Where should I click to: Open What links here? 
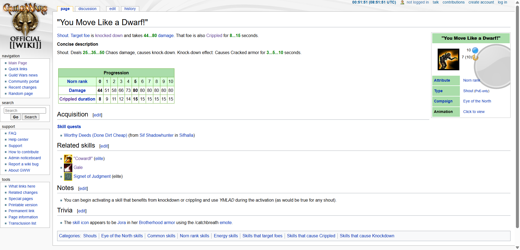pyautogui.click(x=22, y=186)
